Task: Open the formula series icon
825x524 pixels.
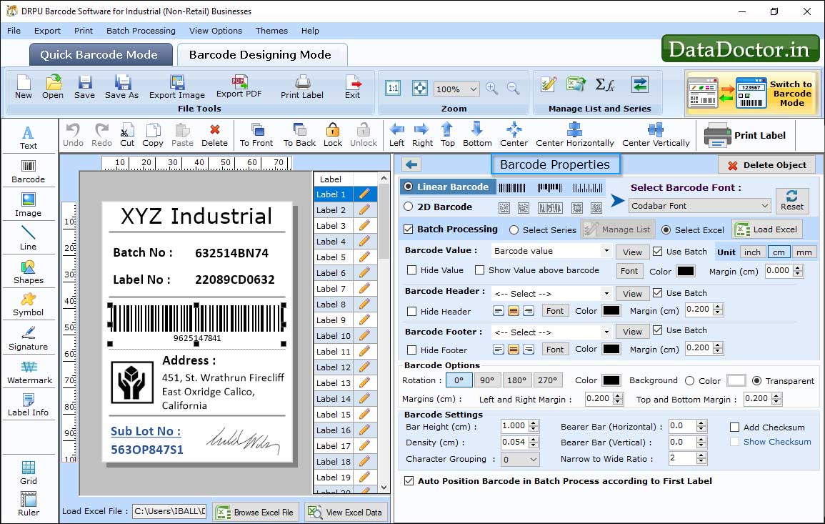Action: (x=605, y=84)
